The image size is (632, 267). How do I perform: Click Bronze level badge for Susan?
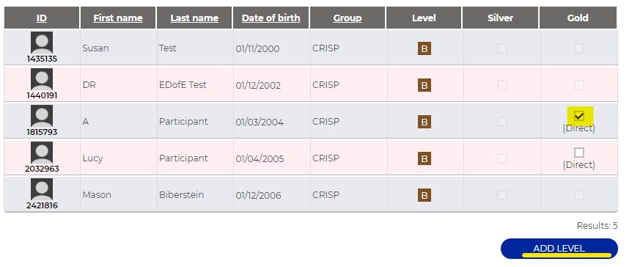pyautogui.click(x=424, y=48)
